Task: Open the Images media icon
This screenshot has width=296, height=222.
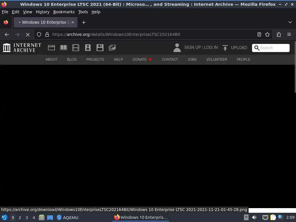Action: [x=112, y=48]
